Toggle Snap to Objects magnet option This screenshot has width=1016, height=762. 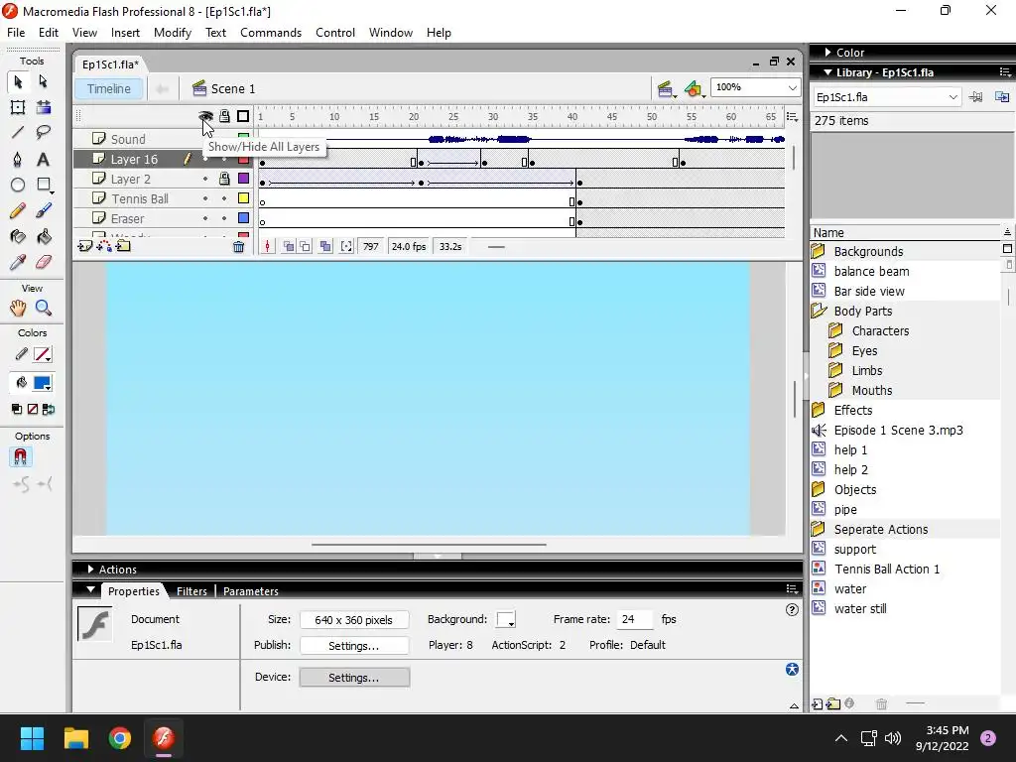(20, 457)
